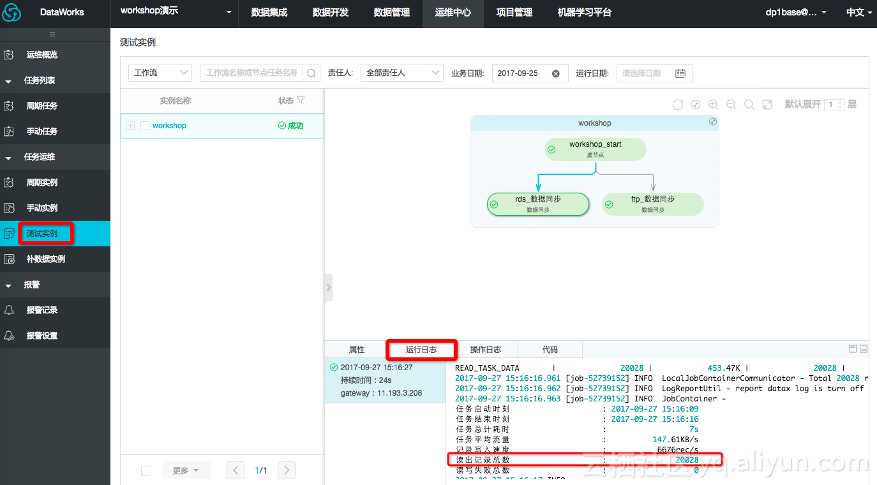Expand the workshop instance row plus
This screenshot has width=877, height=485.
tap(130, 126)
